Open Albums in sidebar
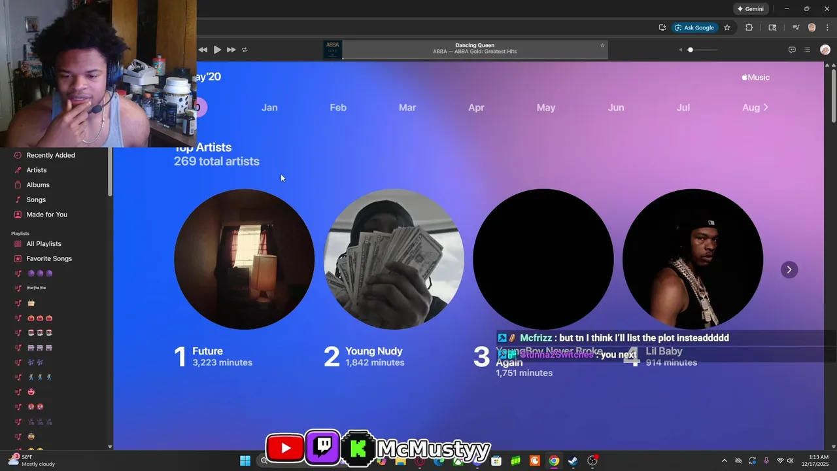The image size is (837, 471). click(x=38, y=185)
